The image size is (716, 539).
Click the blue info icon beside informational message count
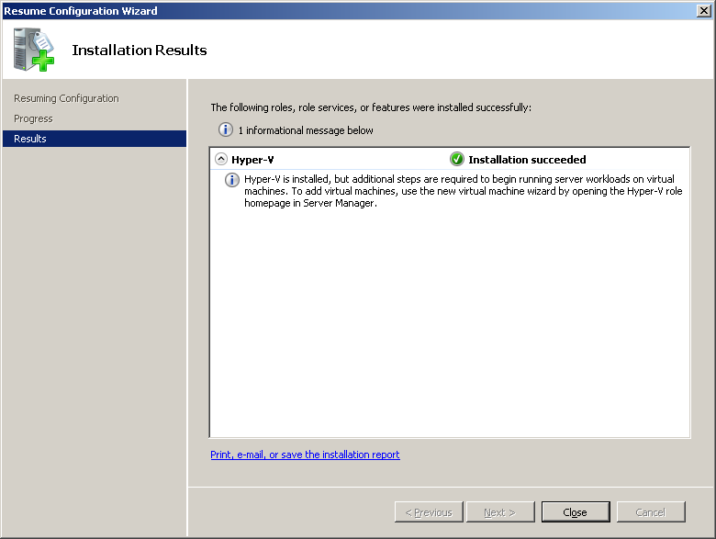point(226,130)
